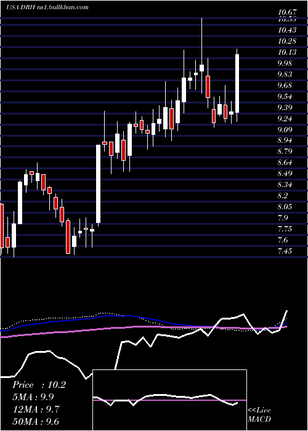
Task: Click the '50MA : 9.6' readout
Action: [36, 422]
